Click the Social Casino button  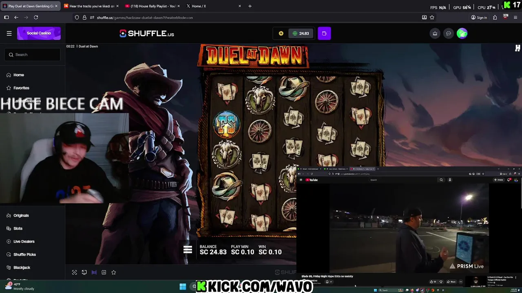tap(39, 33)
